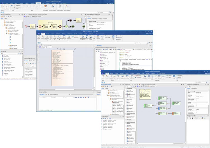The height and width of the screenshot is (148, 210).
Task: Select Expanded Sub Process diagram tab
Action: pos(36,16)
